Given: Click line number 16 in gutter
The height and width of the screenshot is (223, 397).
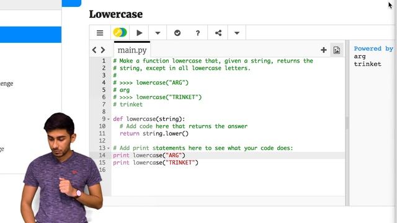Looking at the screenshot, I should point(102,170).
